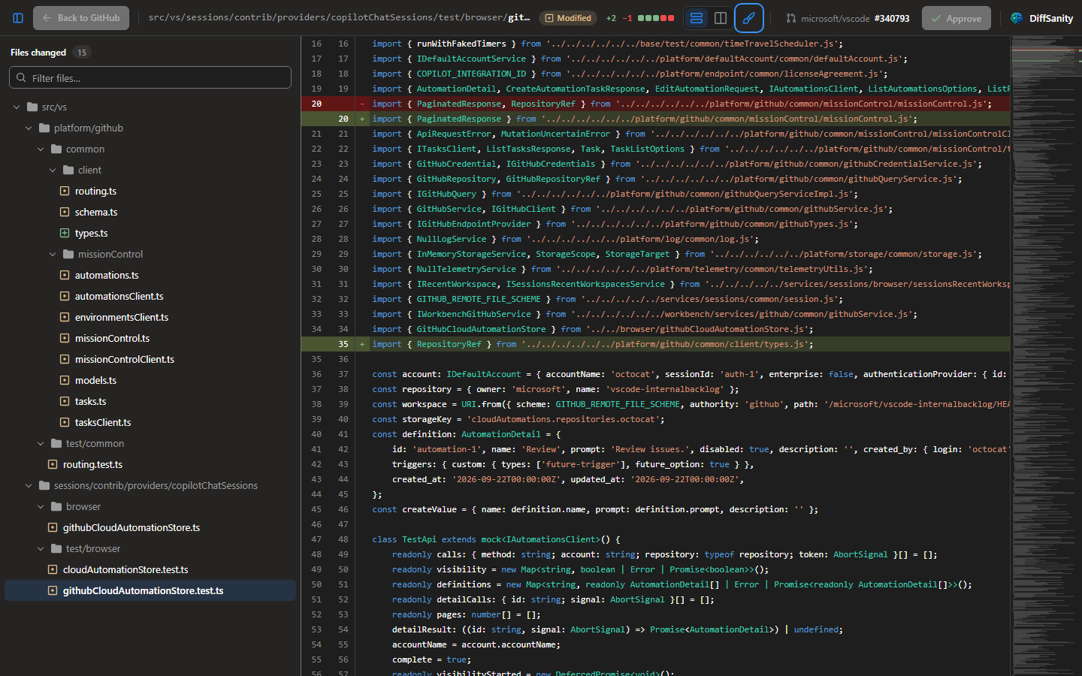Click the folder icon for sessions/contrib/providers/copilotChatSessions
This screenshot has width=1082, height=676.
(44, 485)
